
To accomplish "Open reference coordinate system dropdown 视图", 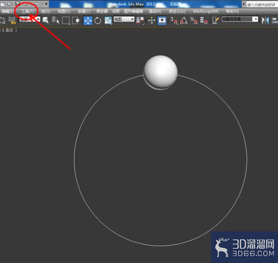I will click(x=124, y=19).
